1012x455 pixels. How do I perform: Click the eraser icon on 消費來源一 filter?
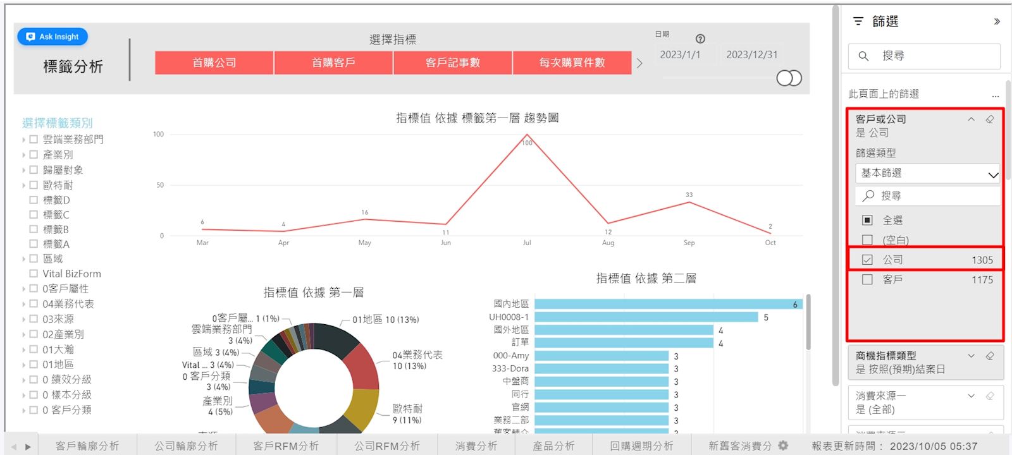coord(990,396)
